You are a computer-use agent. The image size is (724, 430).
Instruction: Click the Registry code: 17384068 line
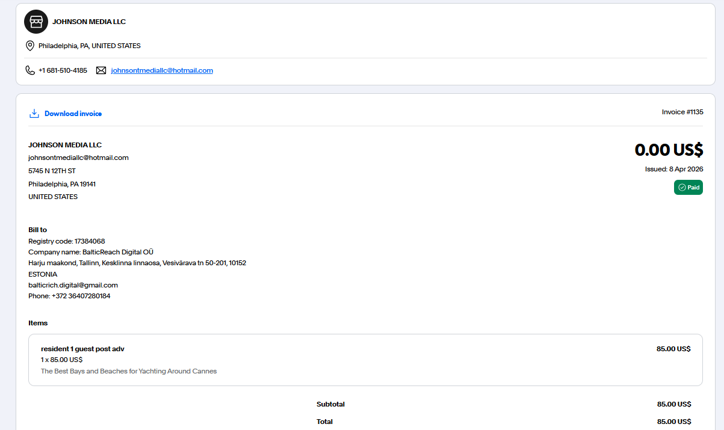pos(67,241)
